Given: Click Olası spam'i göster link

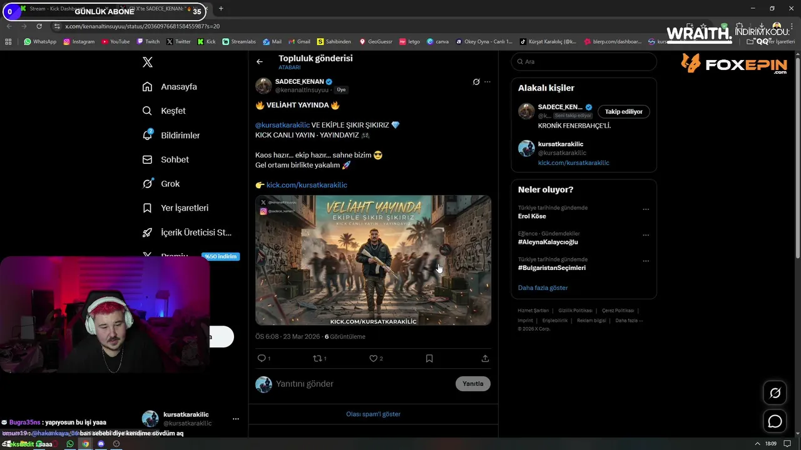Looking at the screenshot, I should coord(373,414).
